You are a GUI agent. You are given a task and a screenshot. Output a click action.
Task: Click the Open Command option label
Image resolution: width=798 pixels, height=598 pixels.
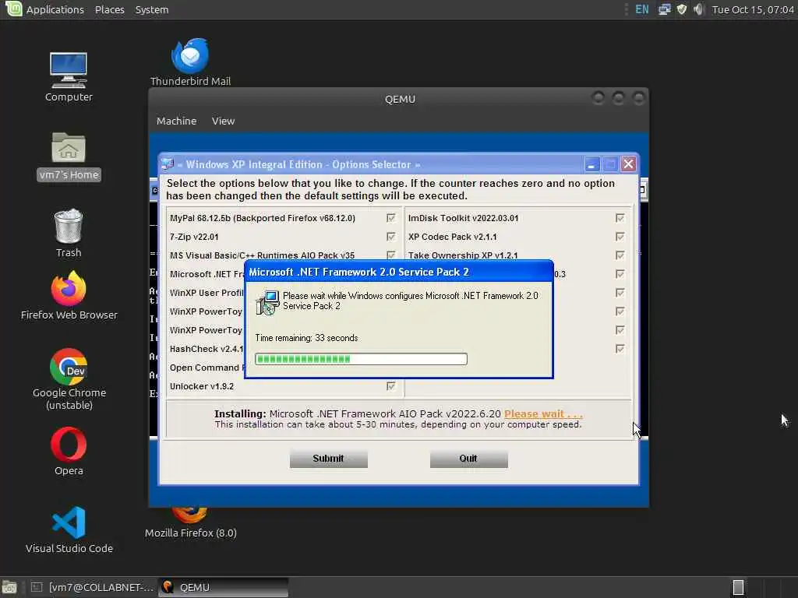[207, 368]
